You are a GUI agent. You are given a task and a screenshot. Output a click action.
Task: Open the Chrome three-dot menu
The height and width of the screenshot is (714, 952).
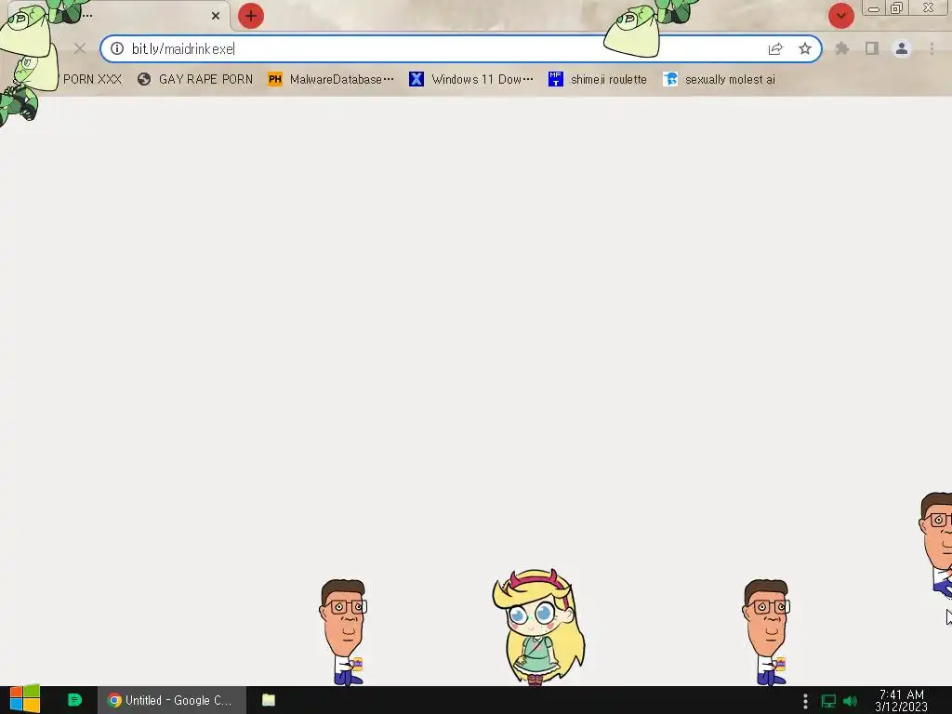[932, 48]
